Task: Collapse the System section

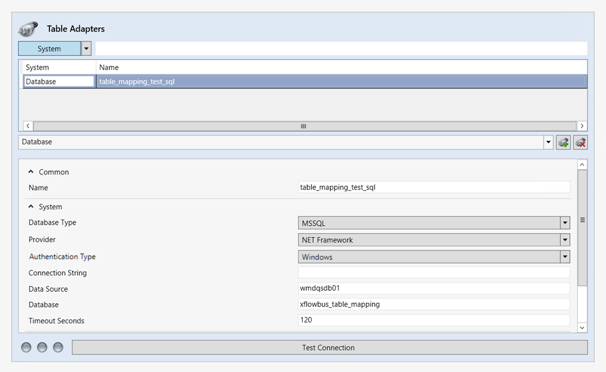Action: tap(31, 207)
